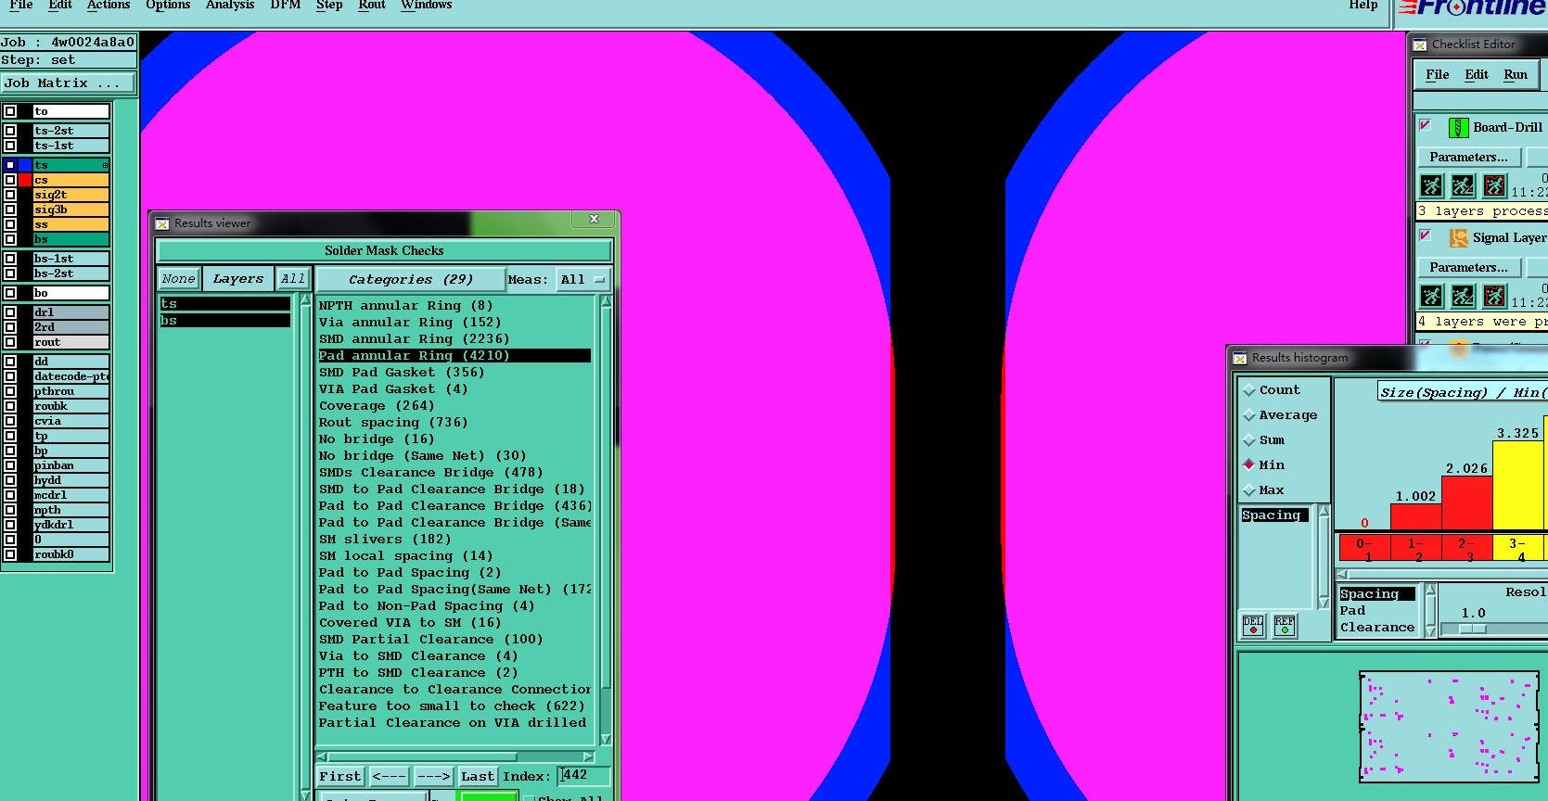Adjust the Resolution slider in histogram

1473,629
